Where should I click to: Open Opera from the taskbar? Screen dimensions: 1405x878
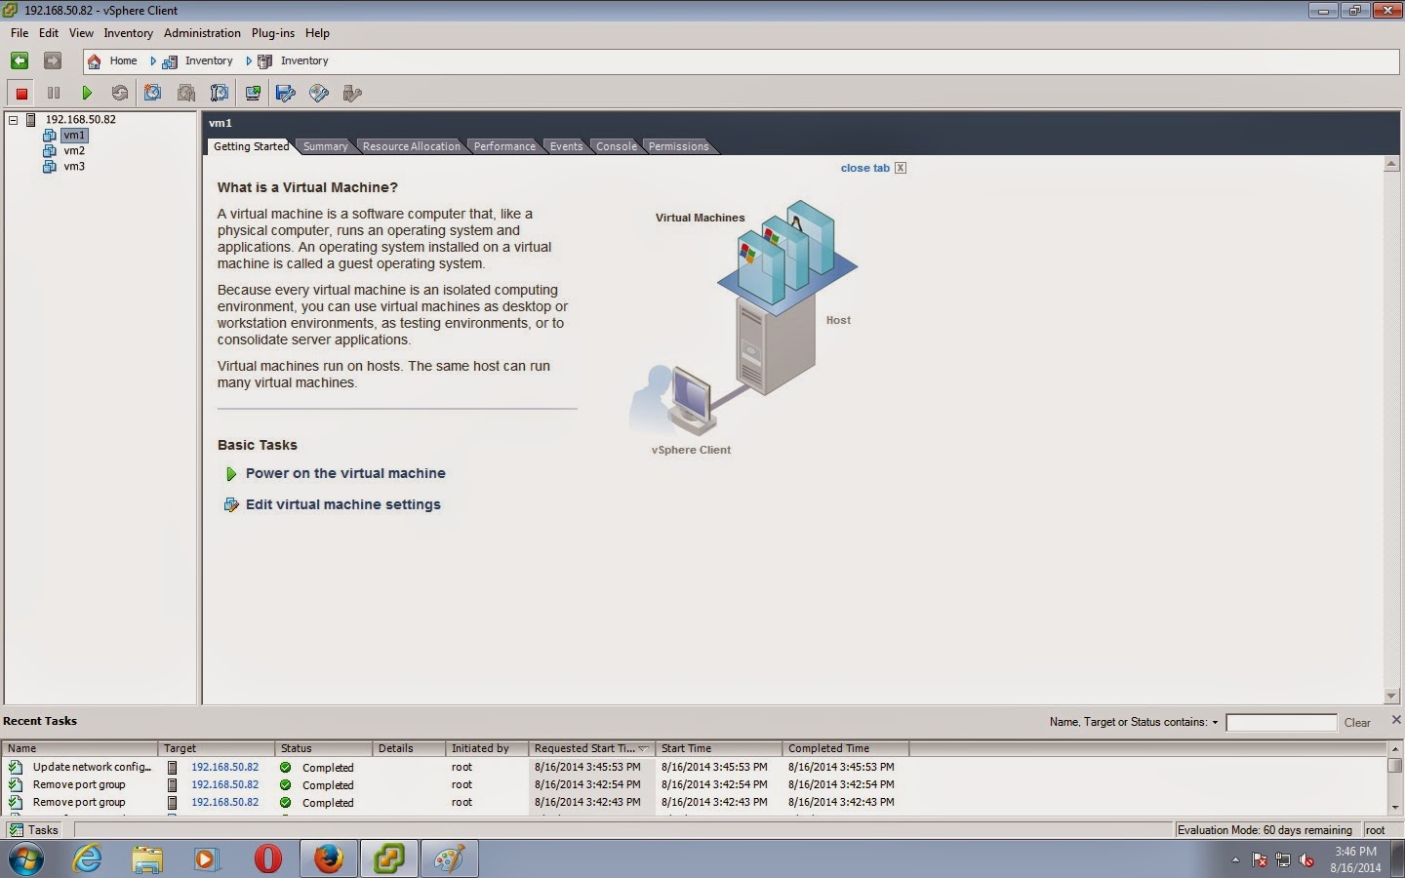tap(268, 859)
